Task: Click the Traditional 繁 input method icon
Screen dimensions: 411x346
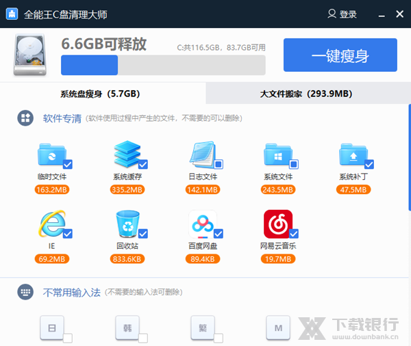Action: coord(203,328)
